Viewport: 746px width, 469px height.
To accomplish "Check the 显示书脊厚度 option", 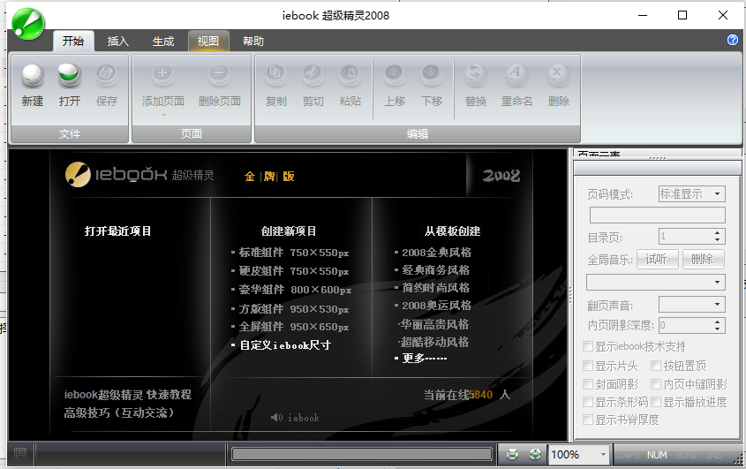I will click(x=588, y=420).
